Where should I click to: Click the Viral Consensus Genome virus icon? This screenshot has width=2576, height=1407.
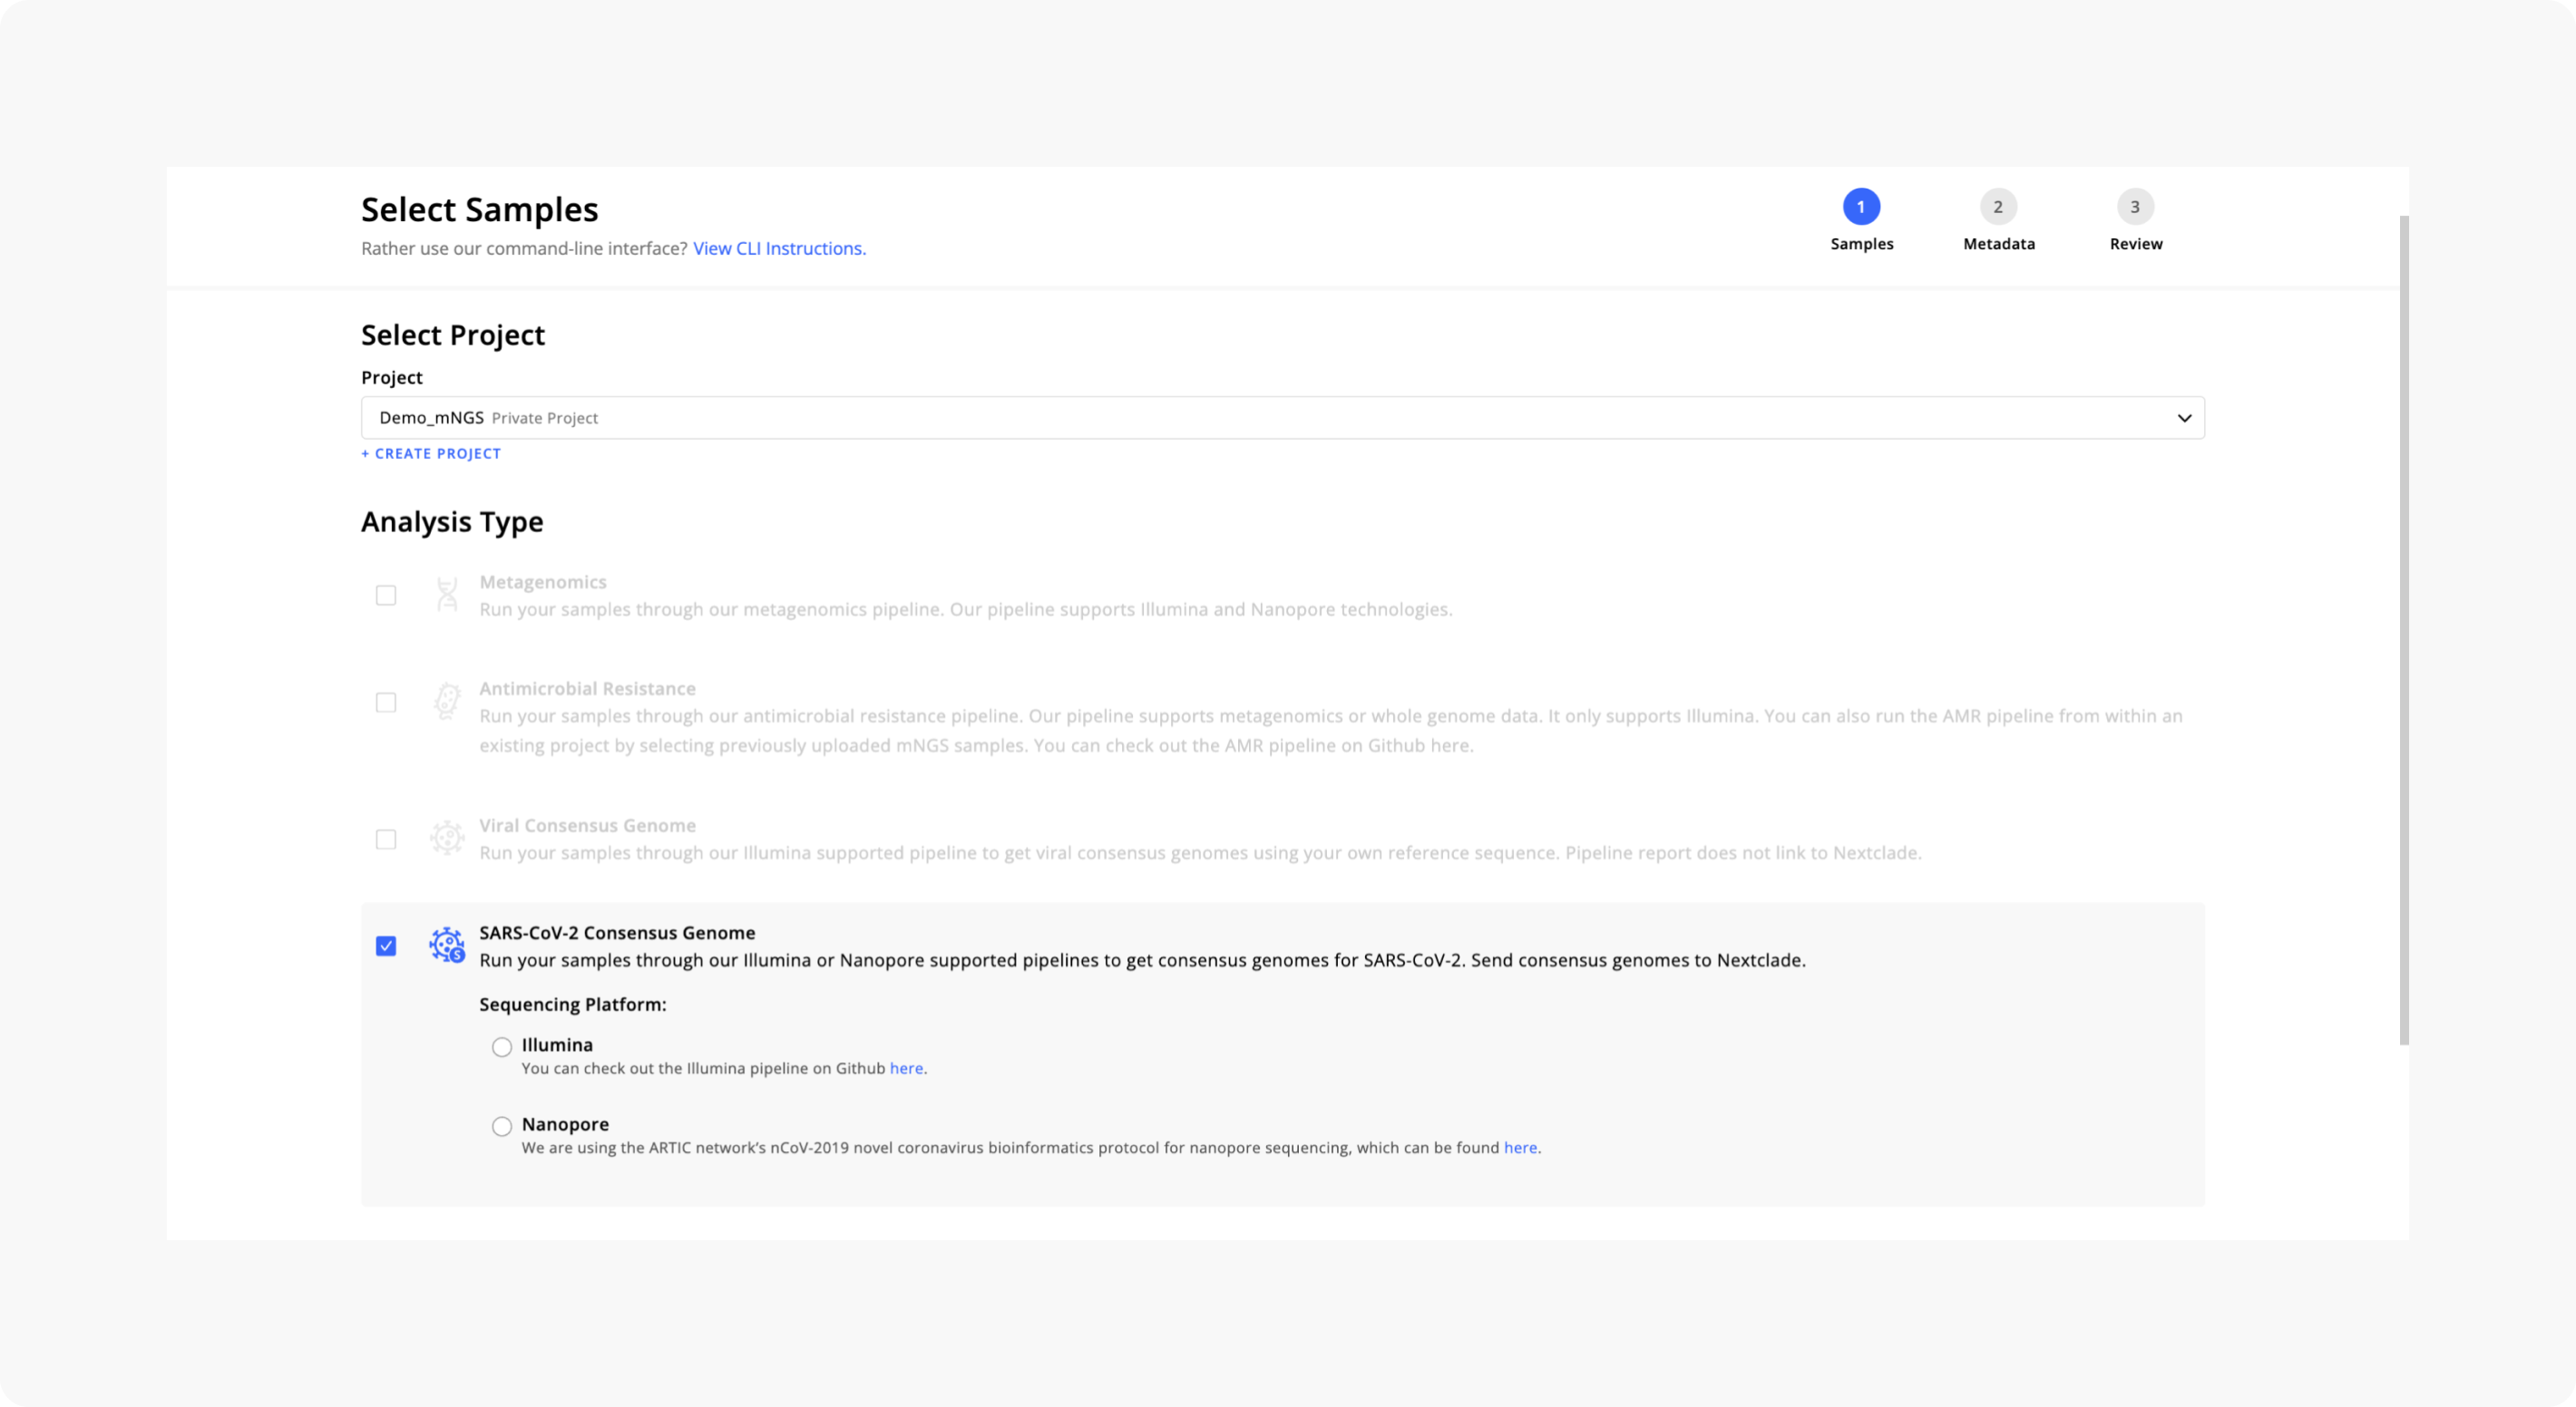(x=447, y=838)
